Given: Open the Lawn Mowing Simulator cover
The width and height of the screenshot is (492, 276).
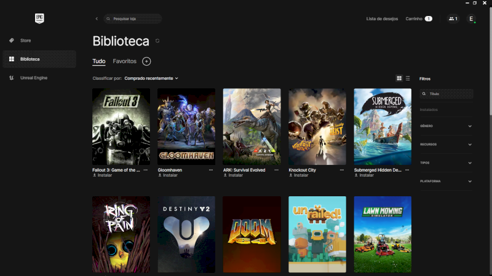Looking at the screenshot, I should tap(383, 234).
